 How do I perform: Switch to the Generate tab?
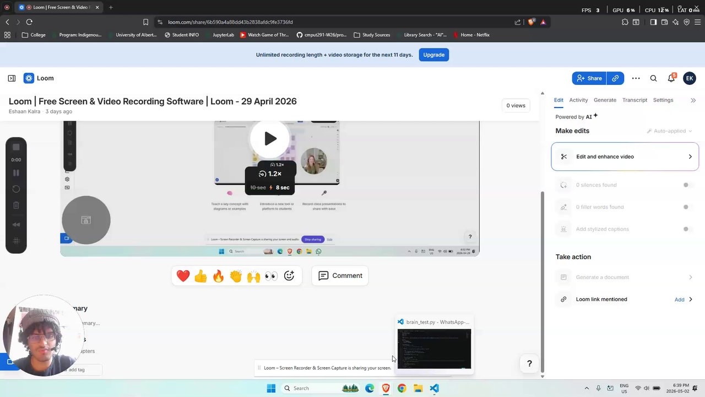coord(605,100)
